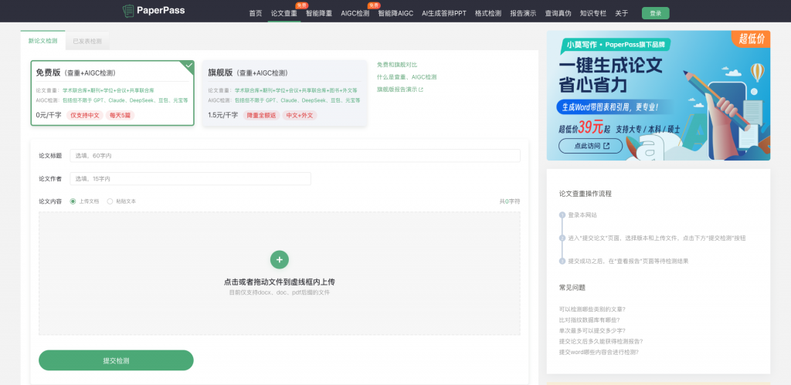Click text 点击或者拖动文件到虚线框内上传
Screen dimensions: 791x385
tap(280, 282)
